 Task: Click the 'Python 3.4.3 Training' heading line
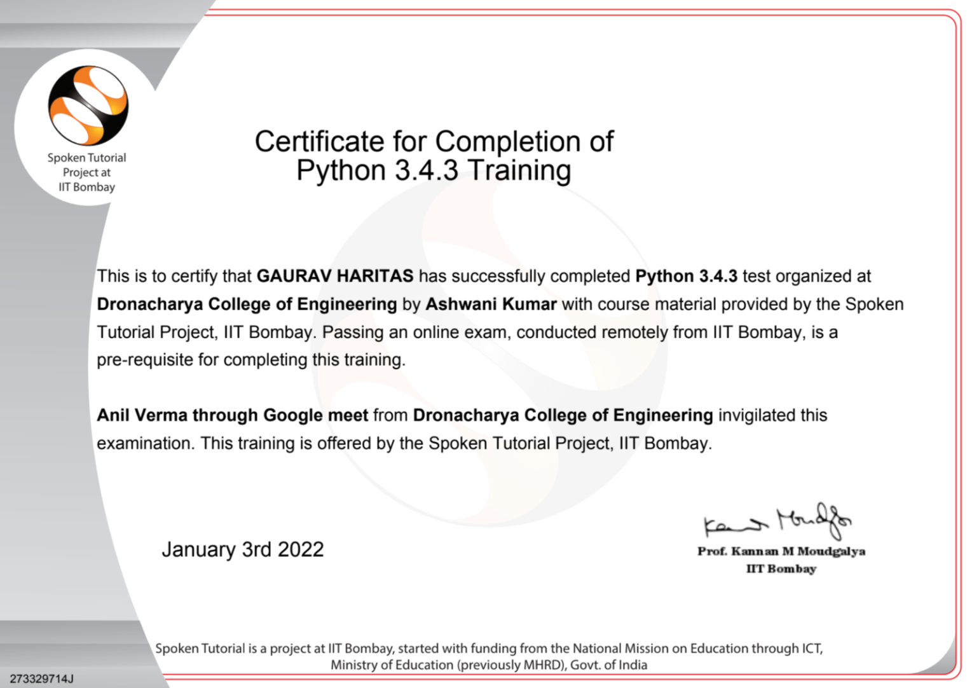(x=434, y=170)
